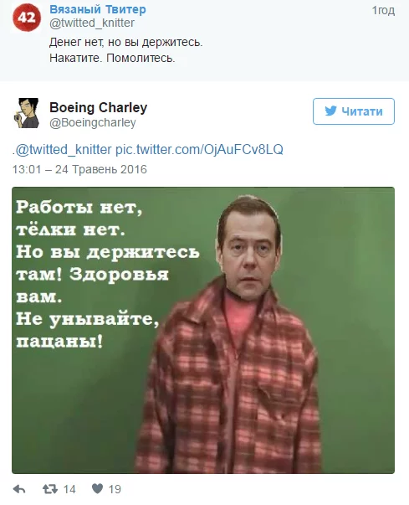
Task: Click the Twitter bird icon in Читати button
Action: point(330,111)
